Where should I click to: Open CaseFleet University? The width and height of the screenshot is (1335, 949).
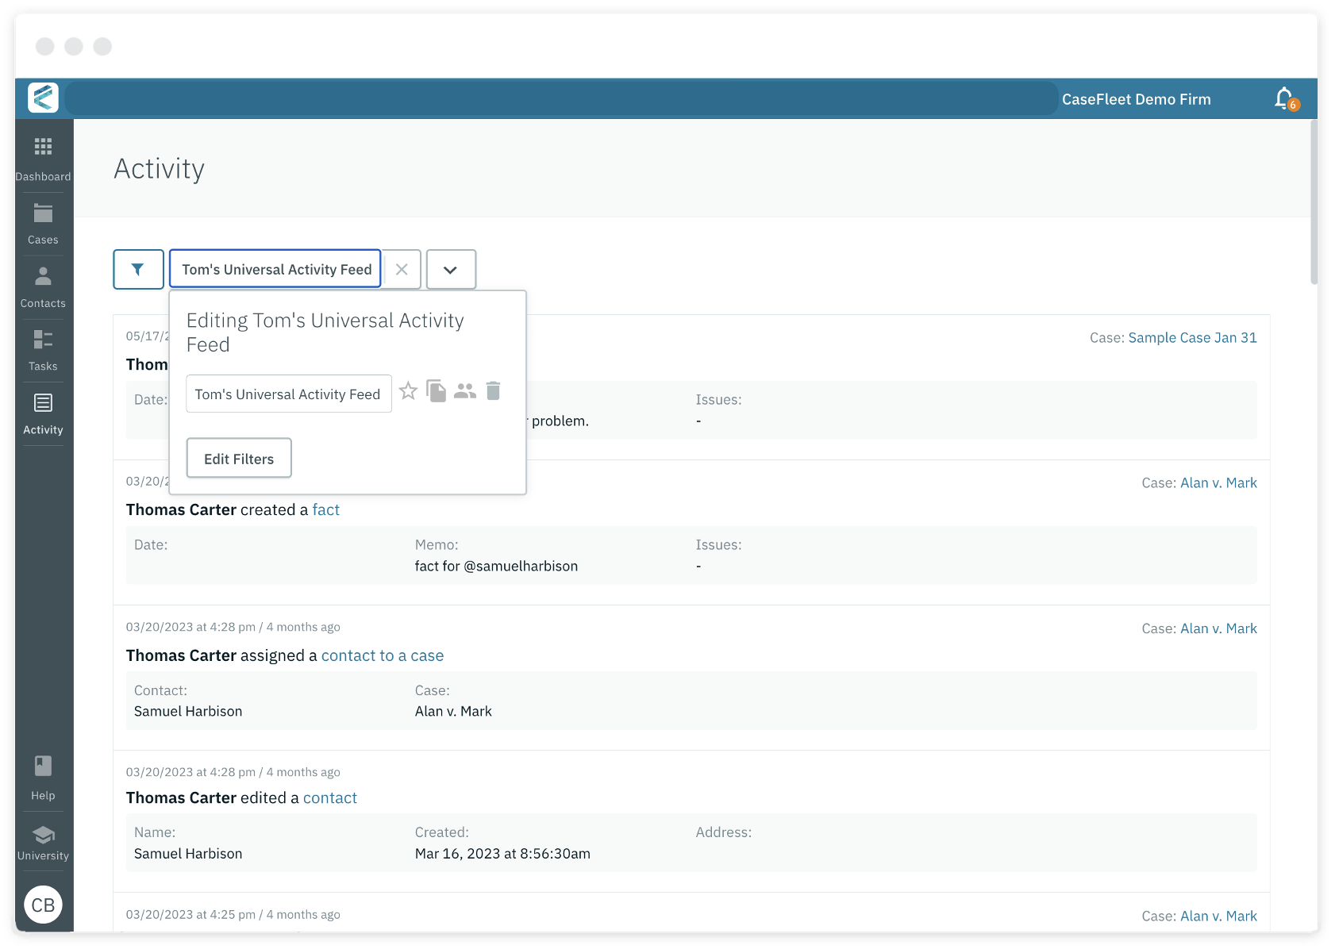[x=43, y=839]
